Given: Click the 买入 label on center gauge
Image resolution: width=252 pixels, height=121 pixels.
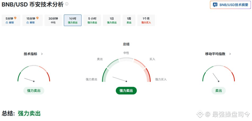Looking at the screenshot, I should tap(152, 59).
